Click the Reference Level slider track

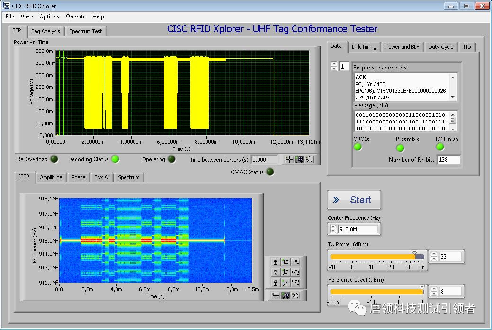point(377,291)
